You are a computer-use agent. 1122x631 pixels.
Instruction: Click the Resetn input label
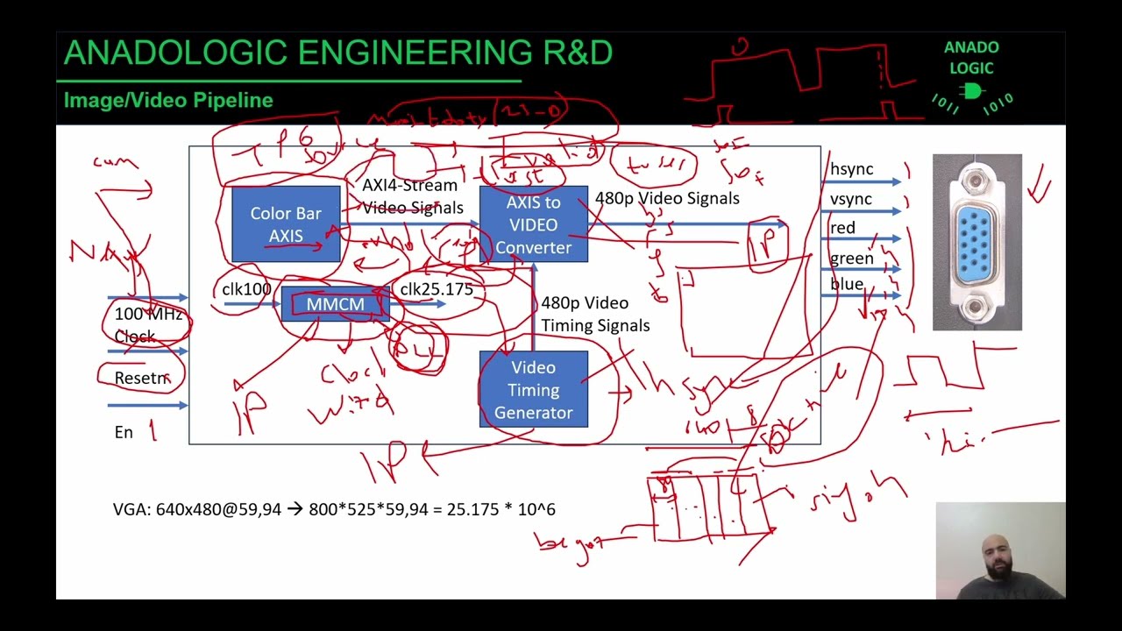pyautogui.click(x=141, y=378)
